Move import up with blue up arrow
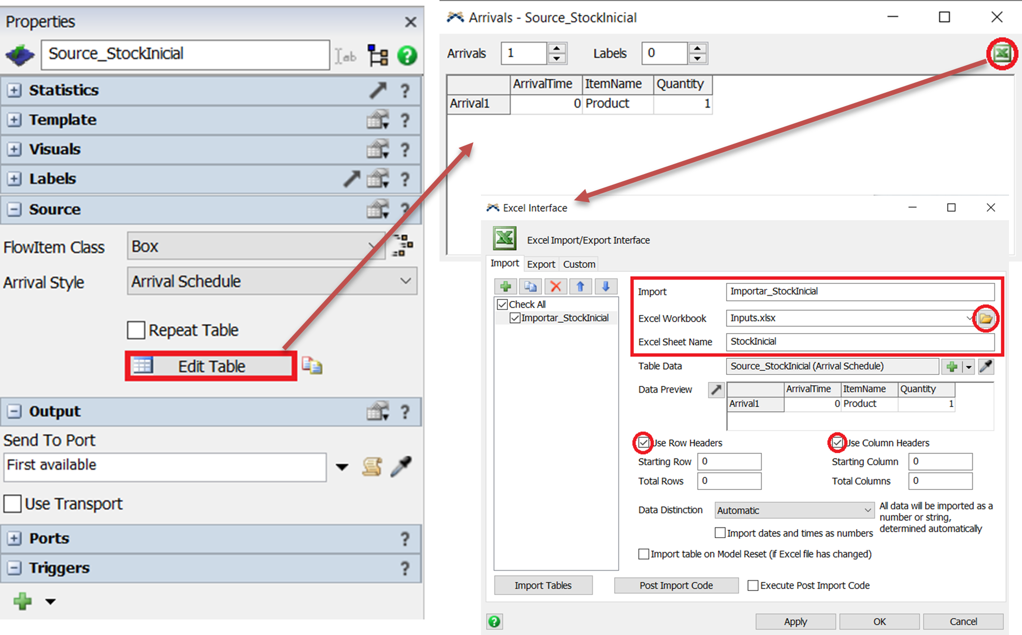The height and width of the screenshot is (635, 1022). tap(580, 286)
